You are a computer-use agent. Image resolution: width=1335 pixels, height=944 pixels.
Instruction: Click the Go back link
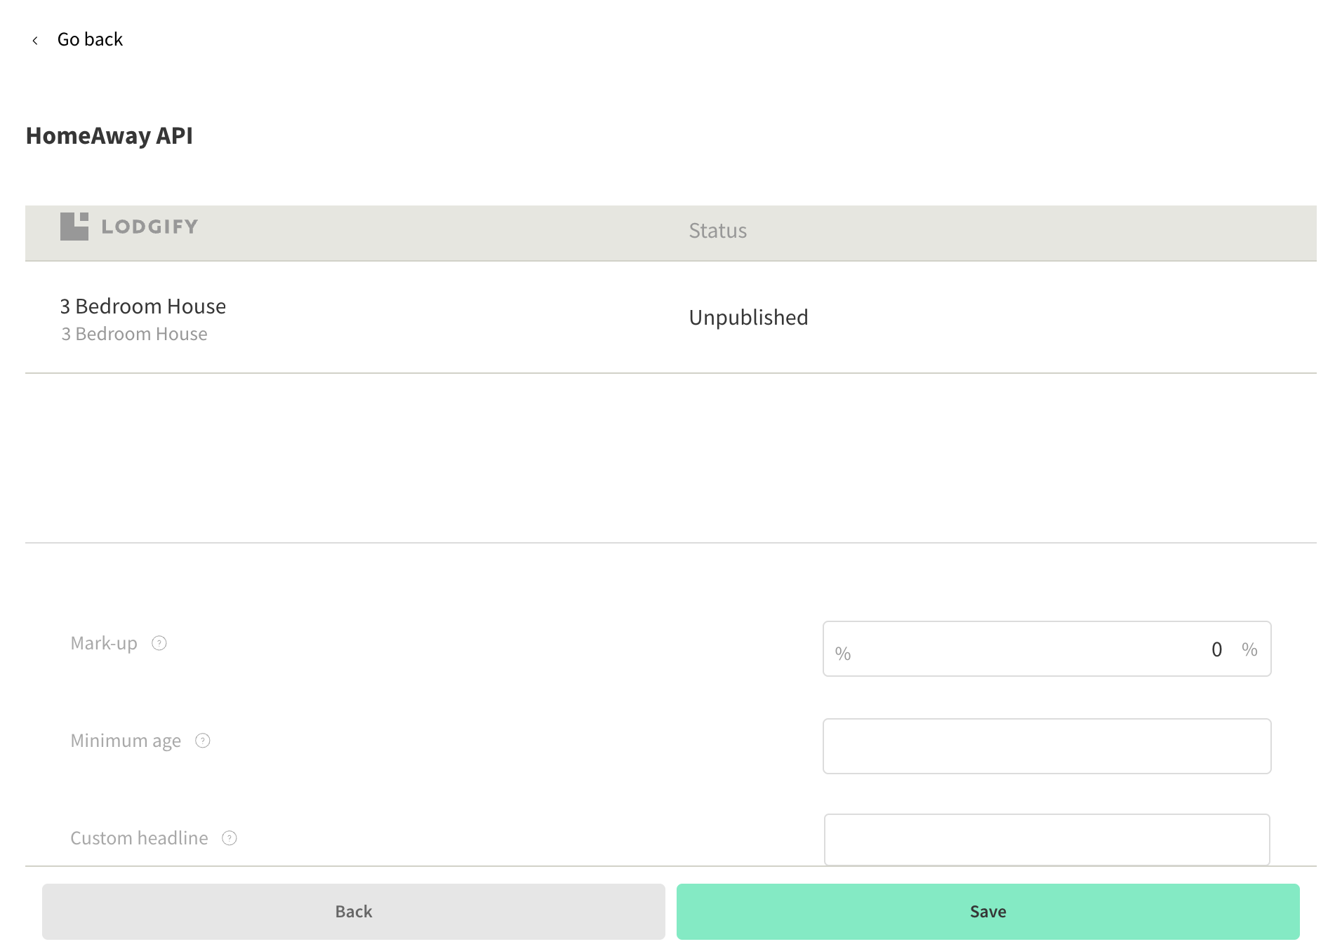tap(90, 39)
